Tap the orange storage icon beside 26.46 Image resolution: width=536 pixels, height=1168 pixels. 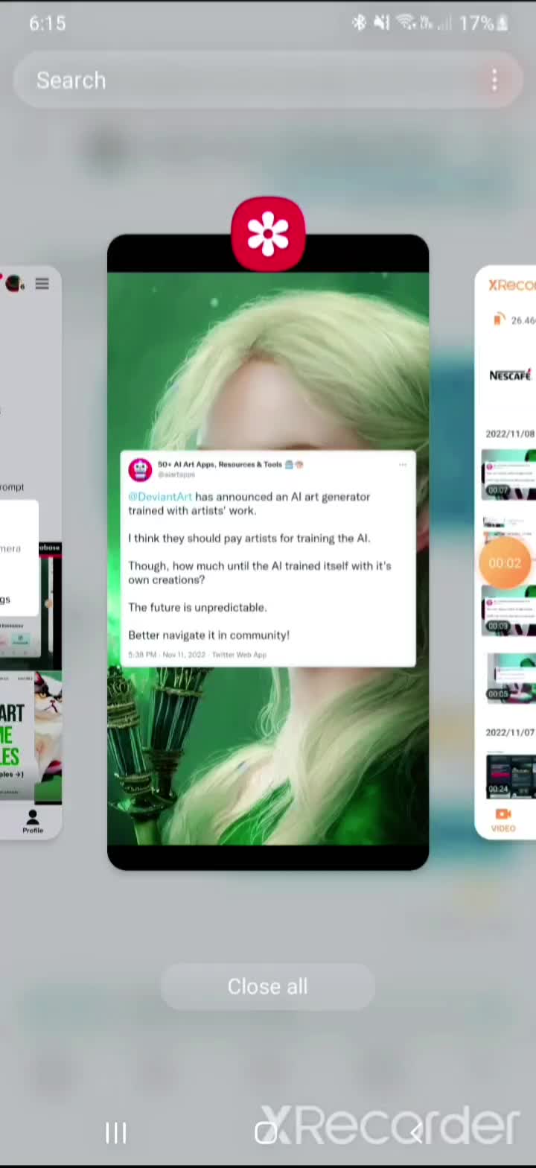coord(499,320)
